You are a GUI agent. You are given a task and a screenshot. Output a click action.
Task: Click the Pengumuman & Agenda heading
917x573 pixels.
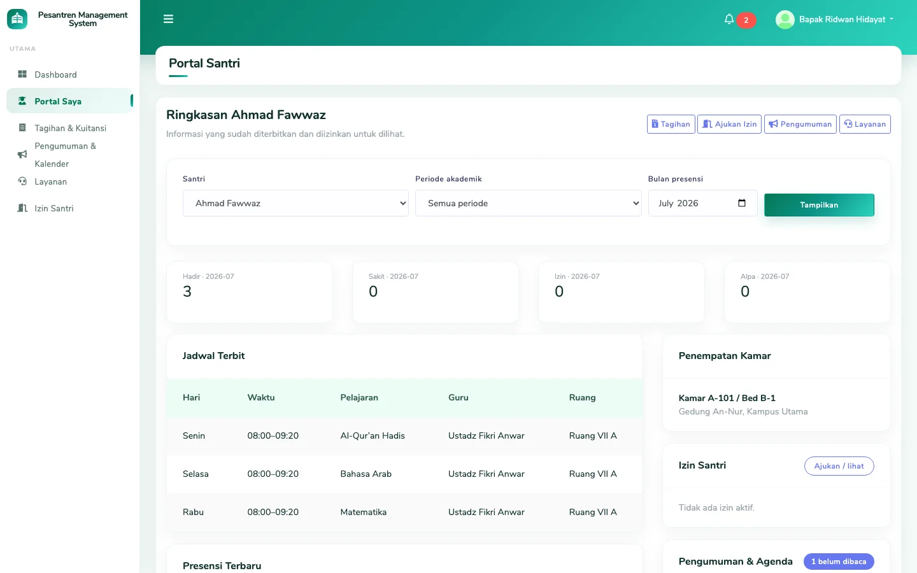coord(736,562)
